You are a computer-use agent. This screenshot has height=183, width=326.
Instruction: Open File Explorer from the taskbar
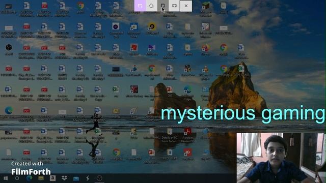41,178
